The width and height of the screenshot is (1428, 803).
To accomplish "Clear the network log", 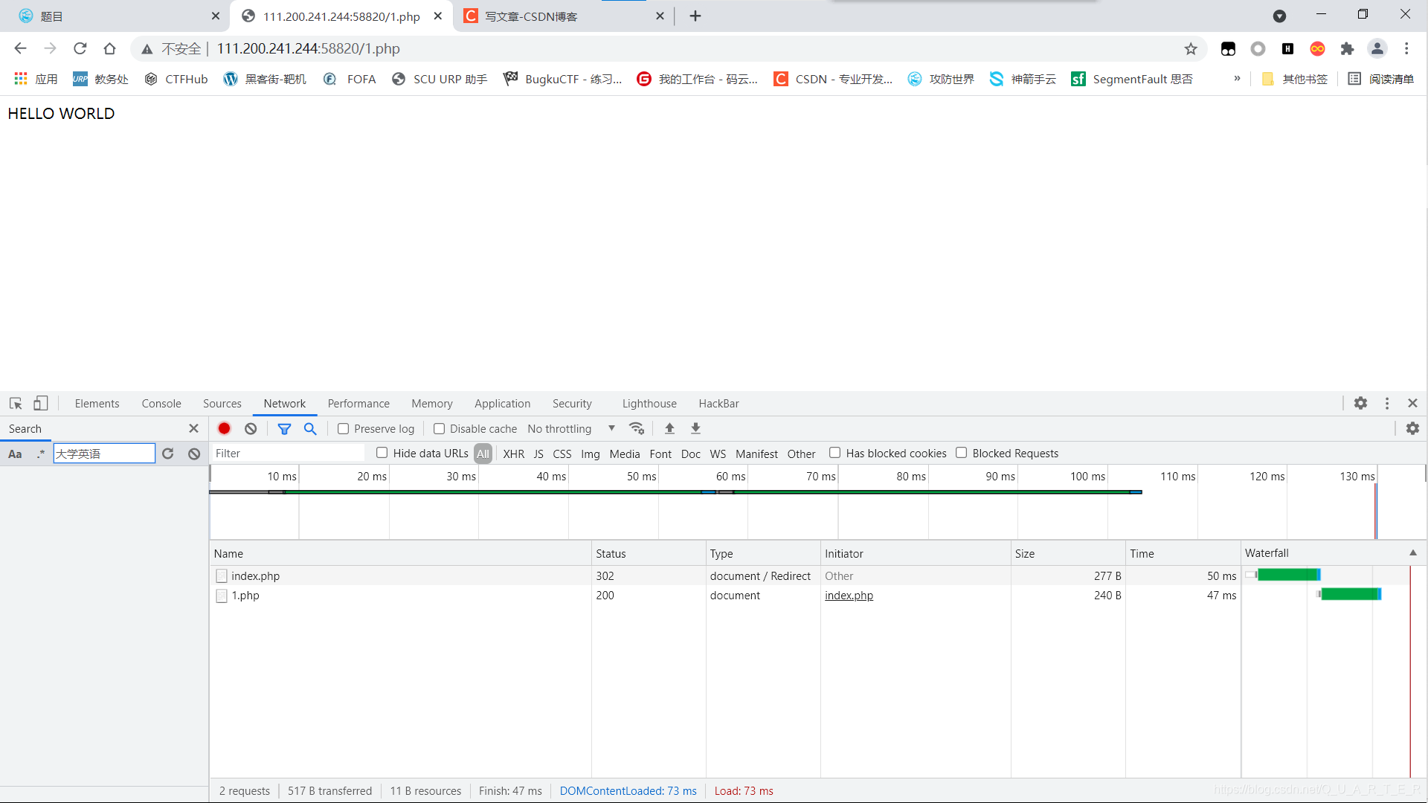I will pyautogui.click(x=251, y=428).
